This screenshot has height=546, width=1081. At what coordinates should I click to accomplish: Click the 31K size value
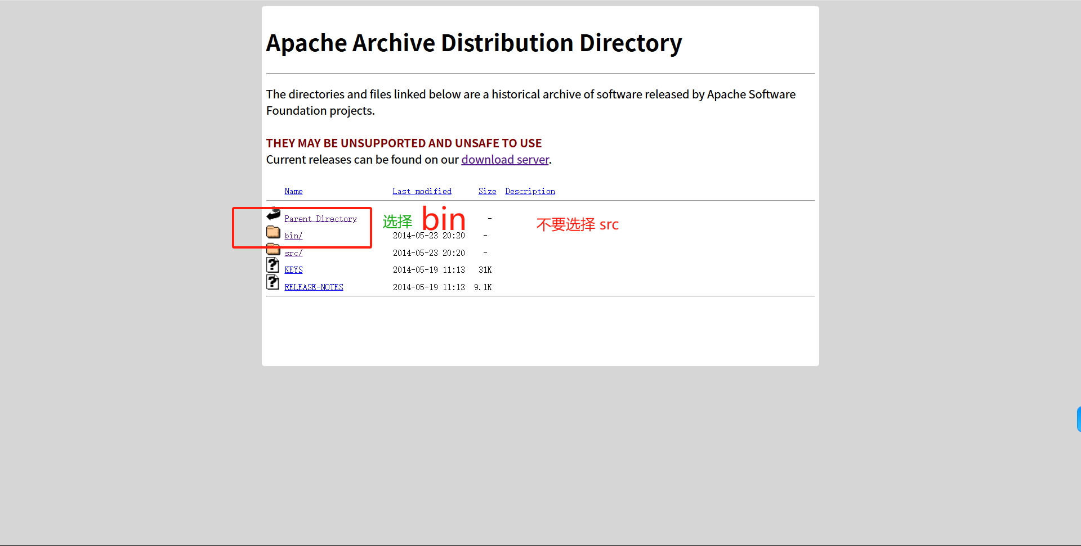tap(485, 270)
